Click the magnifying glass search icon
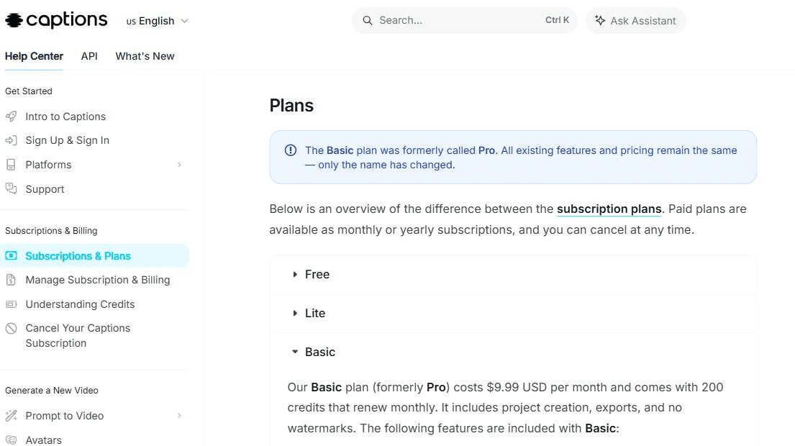This screenshot has width=795, height=446. tap(368, 20)
